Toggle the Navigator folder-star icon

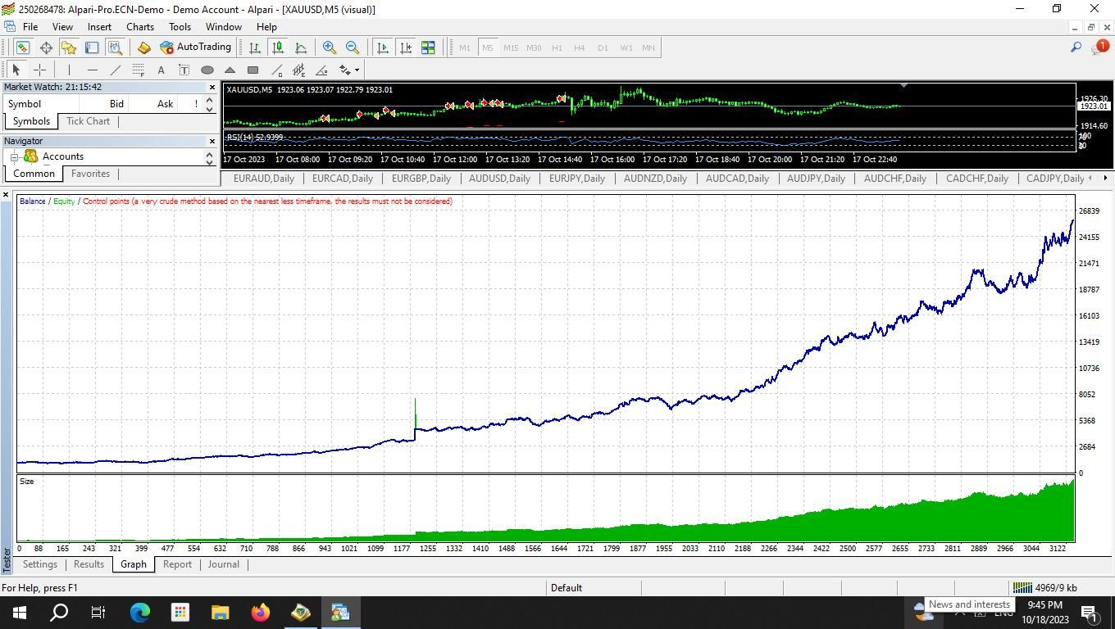click(69, 48)
